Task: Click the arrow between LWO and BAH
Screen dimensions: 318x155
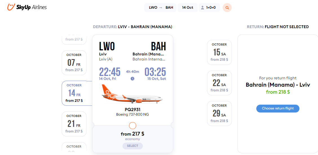Action: [161, 8]
